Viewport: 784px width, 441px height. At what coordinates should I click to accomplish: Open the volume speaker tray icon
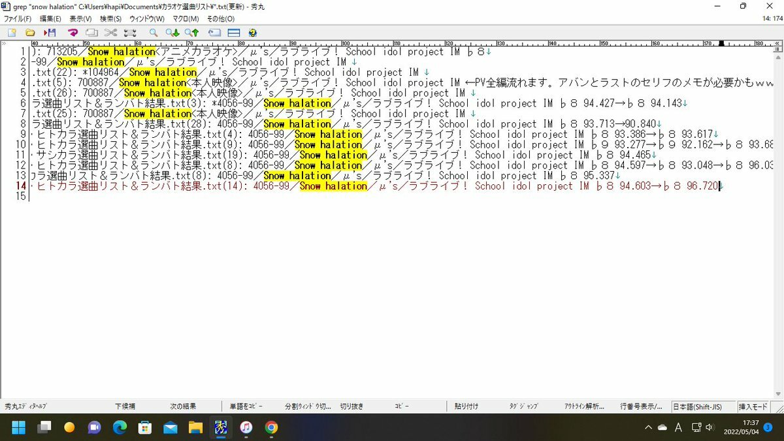pyautogui.click(x=710, y=427)
